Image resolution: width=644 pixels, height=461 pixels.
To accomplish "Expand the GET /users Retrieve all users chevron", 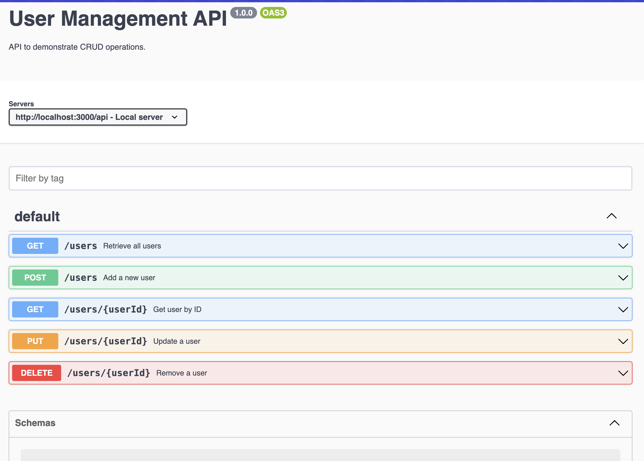I will tap(623, 246).
